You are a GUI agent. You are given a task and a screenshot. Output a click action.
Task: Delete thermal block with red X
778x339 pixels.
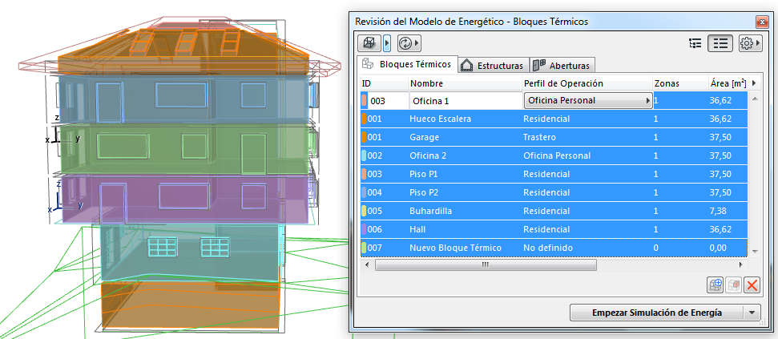click(752, 285)
